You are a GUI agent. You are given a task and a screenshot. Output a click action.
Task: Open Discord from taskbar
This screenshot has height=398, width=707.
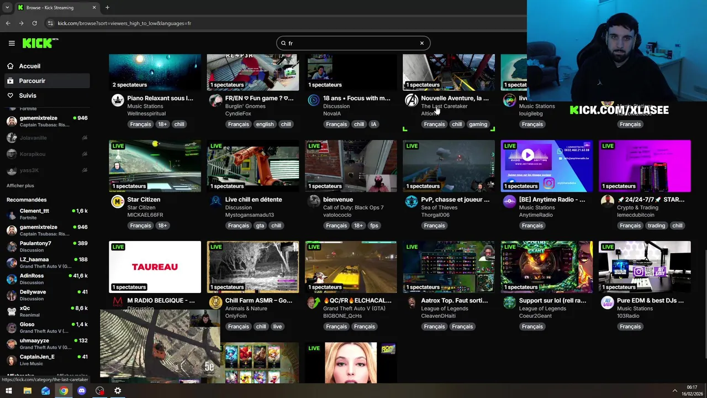82,391
